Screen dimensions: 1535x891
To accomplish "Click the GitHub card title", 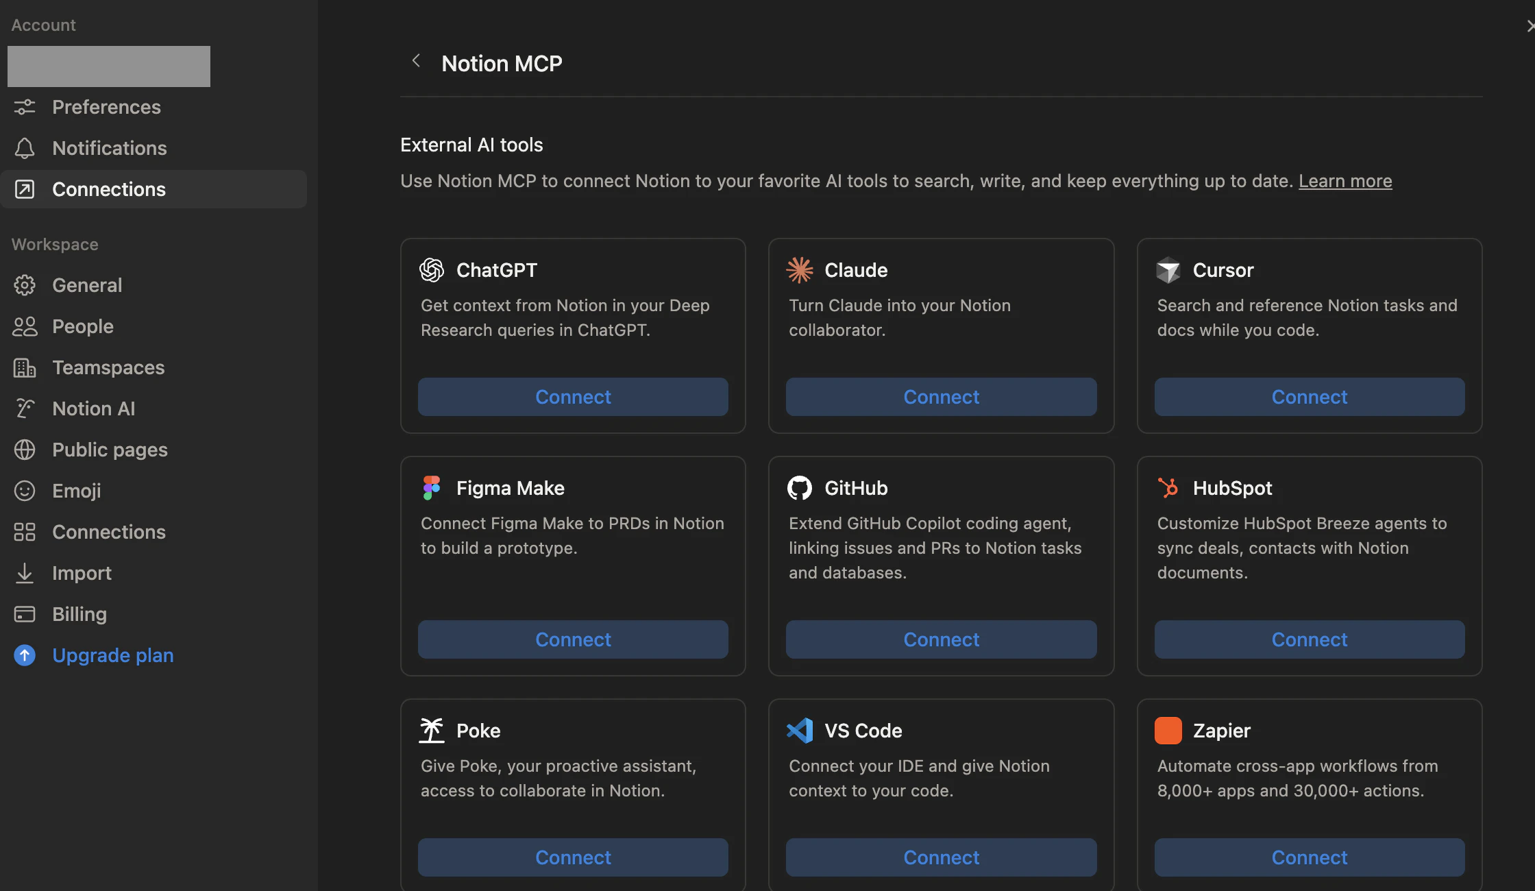I will point(856,488).
